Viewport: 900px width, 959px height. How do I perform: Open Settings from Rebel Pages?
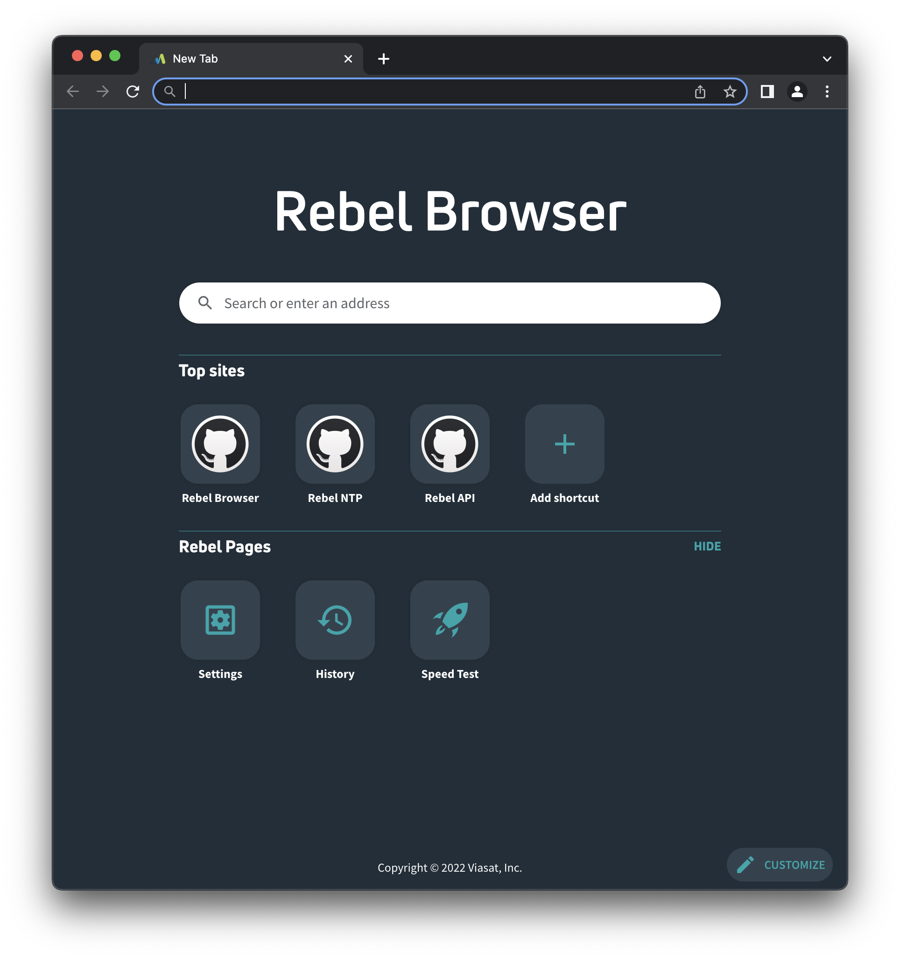coord(220,621)
